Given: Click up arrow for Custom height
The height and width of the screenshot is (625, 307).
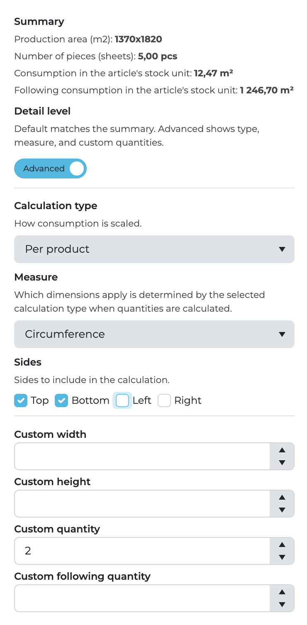Looking at the screenshot, I should tap(282, 498).
